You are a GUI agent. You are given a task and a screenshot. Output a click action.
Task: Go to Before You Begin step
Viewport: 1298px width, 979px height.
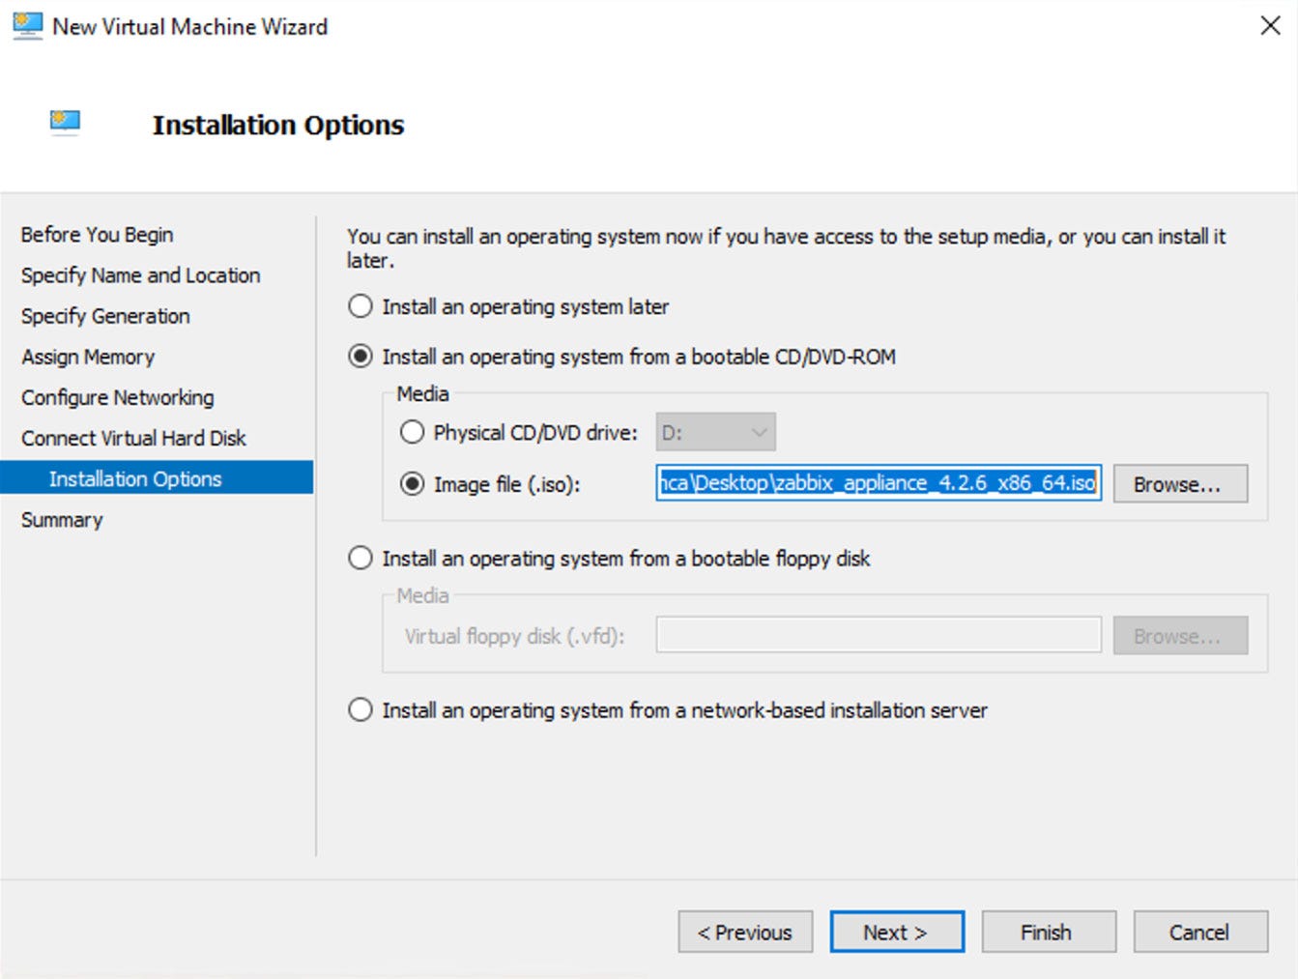pyautogui.click(x=97, y=235)
